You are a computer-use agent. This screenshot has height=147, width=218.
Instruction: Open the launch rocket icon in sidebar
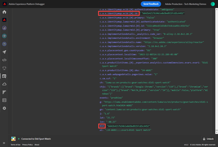click(4, 52)
